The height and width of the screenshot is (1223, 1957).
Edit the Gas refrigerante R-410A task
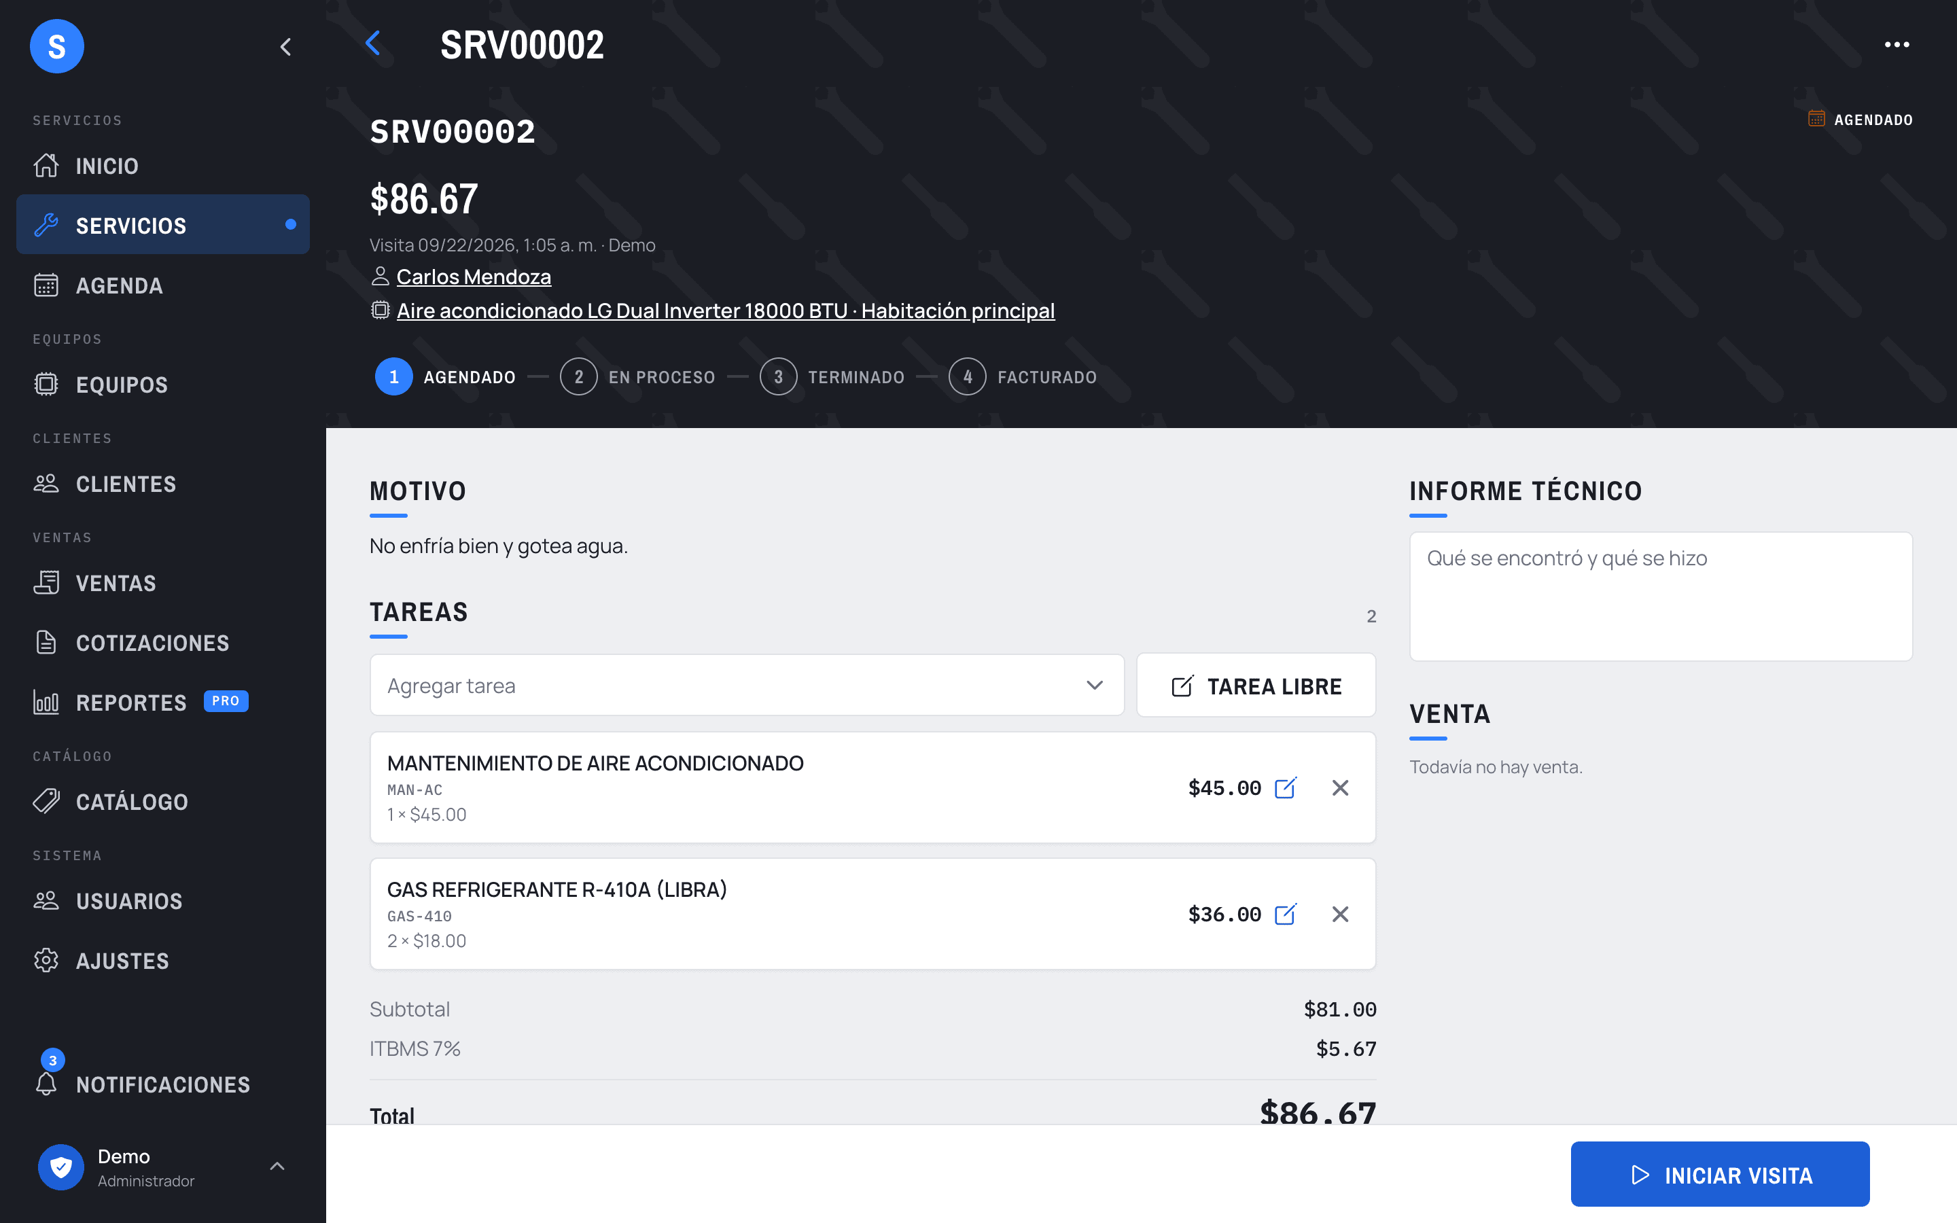click(1285, 914)
